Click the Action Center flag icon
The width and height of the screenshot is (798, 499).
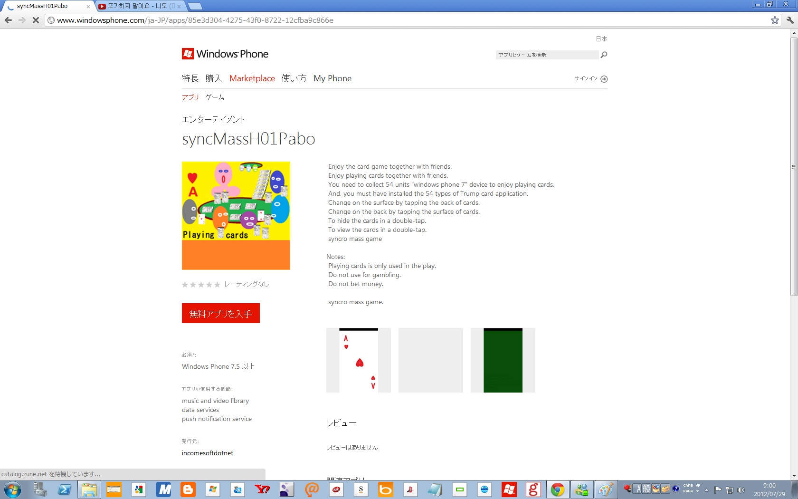pos(718,490)
